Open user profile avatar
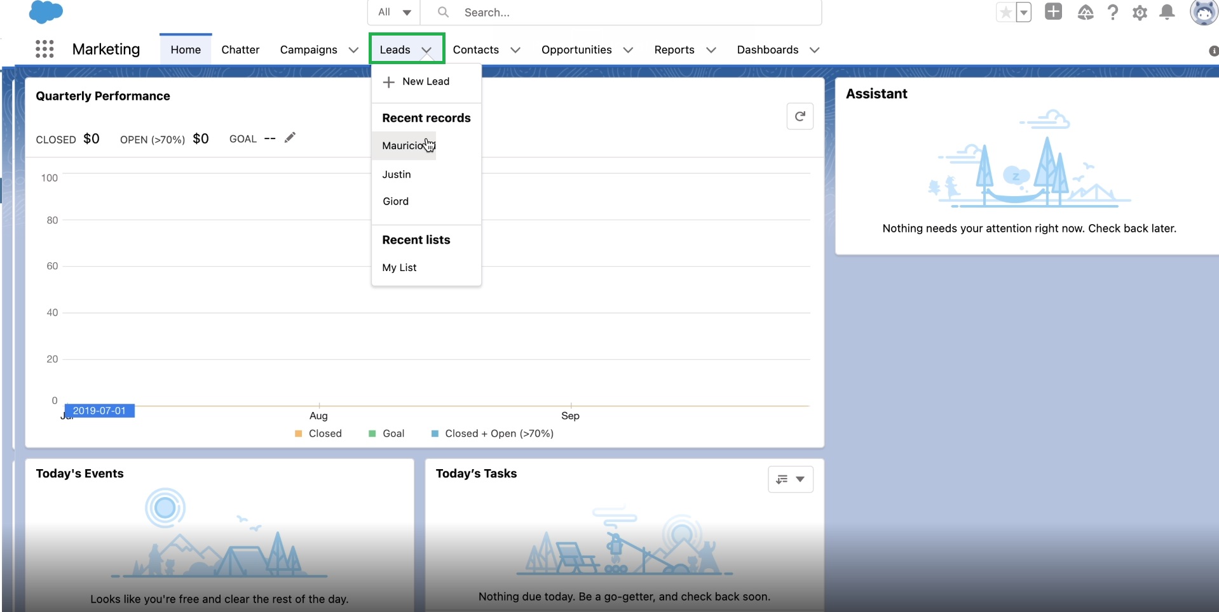Image resolution: width=1219 pixels, height=612 pixels. (1204, 12)
